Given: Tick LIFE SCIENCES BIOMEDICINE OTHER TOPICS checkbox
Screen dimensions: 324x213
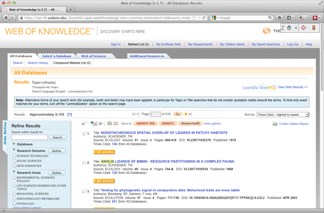Looking at the screenshot, I should [x=14, y=186].
